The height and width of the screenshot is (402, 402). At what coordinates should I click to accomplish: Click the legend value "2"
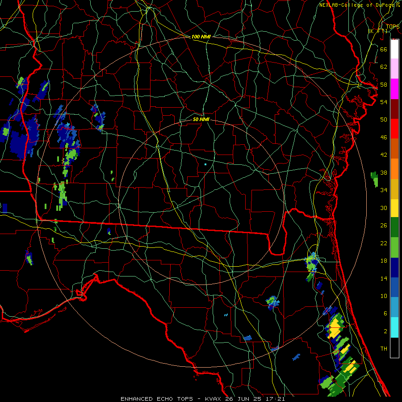[x=385, y=331]
